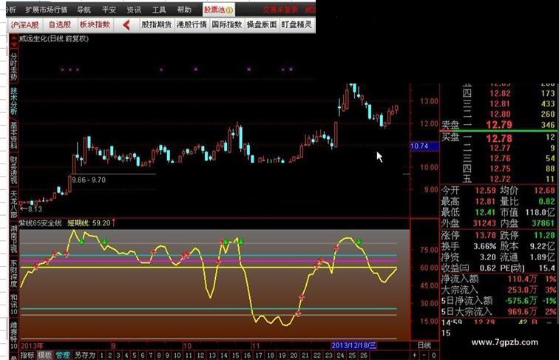Click the 自选股 toolbar button

pos(60,24)
